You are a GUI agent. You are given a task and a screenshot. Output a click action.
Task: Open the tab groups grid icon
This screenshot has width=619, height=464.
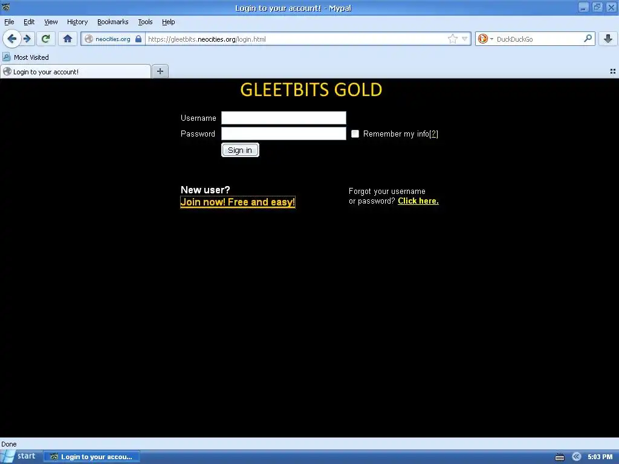pyautogui.click(x=613, y=71)
